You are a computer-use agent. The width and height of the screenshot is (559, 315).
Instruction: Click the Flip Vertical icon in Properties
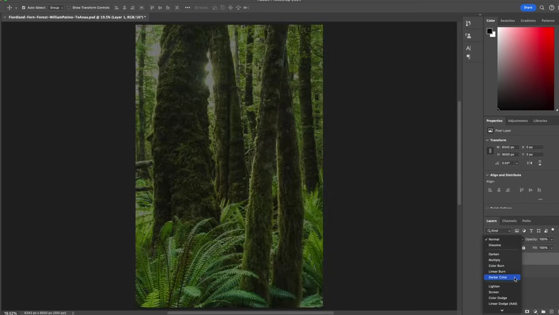click(540, 163)
